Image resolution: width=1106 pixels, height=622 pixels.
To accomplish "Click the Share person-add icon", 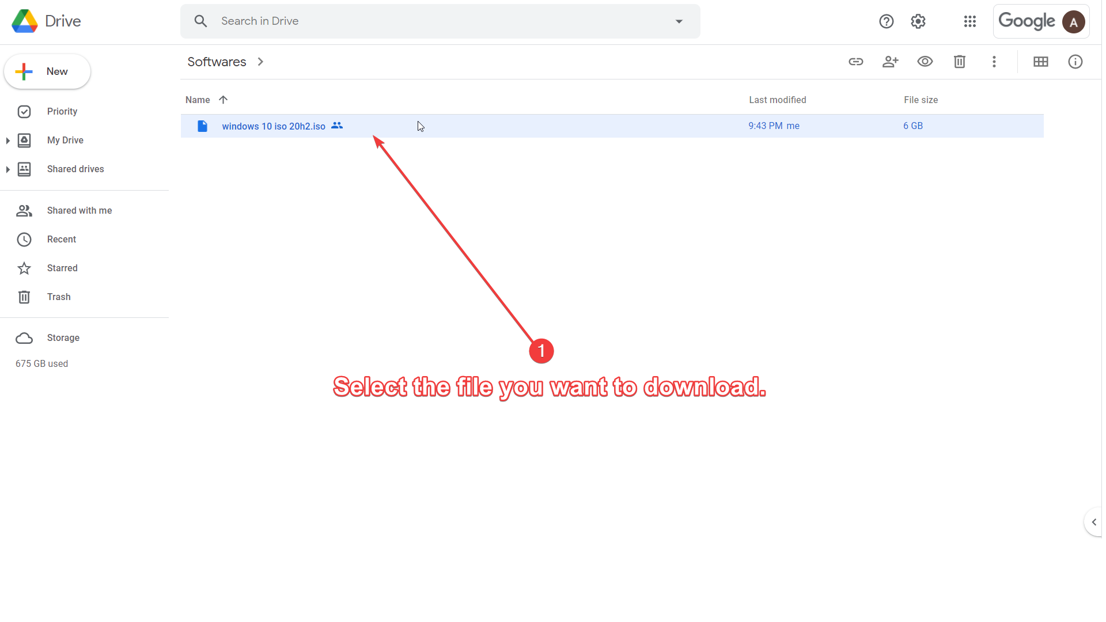I will [890, 62].
